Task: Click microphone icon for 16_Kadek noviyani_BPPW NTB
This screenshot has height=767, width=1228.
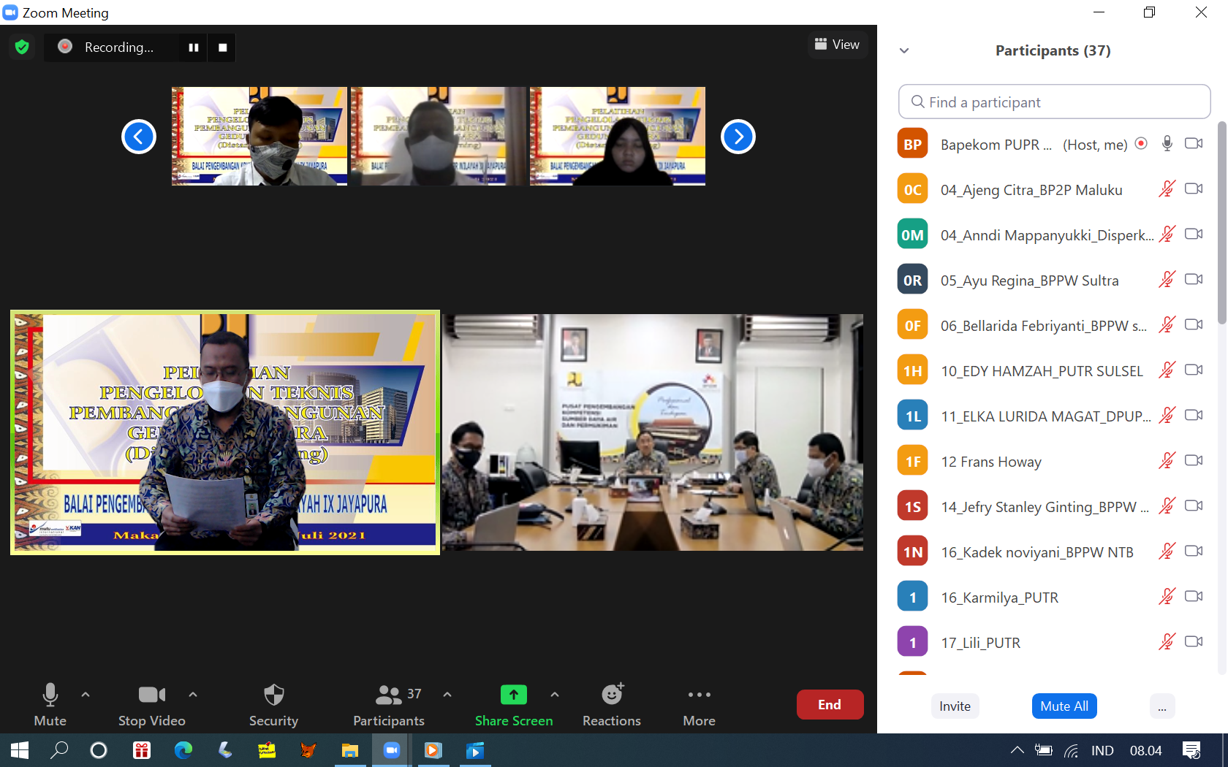Action: tap(1167, 552)
